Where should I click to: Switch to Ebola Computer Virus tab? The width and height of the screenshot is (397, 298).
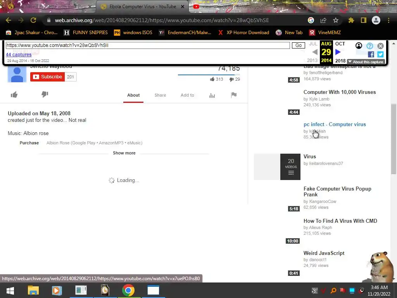(x=143, y=7)
